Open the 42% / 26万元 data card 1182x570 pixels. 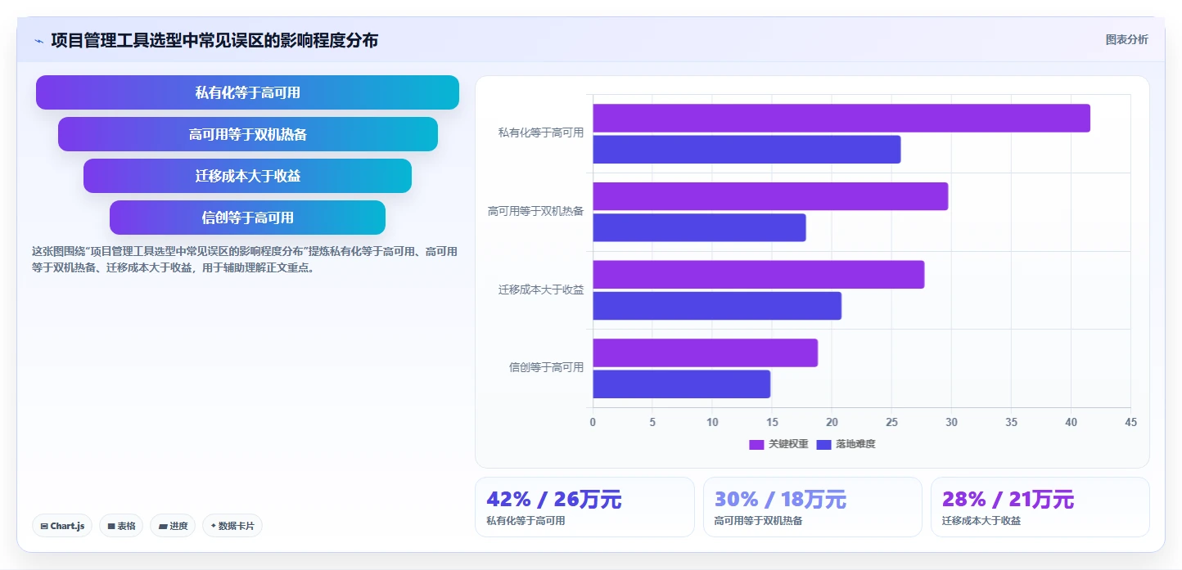pyautogui.click(x=584, y=507)
